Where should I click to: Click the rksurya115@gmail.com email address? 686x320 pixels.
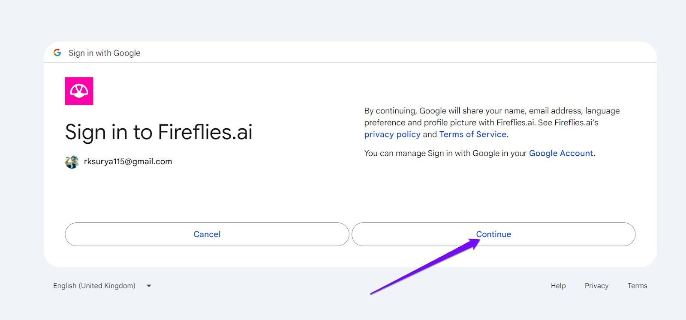pos(128,162)
